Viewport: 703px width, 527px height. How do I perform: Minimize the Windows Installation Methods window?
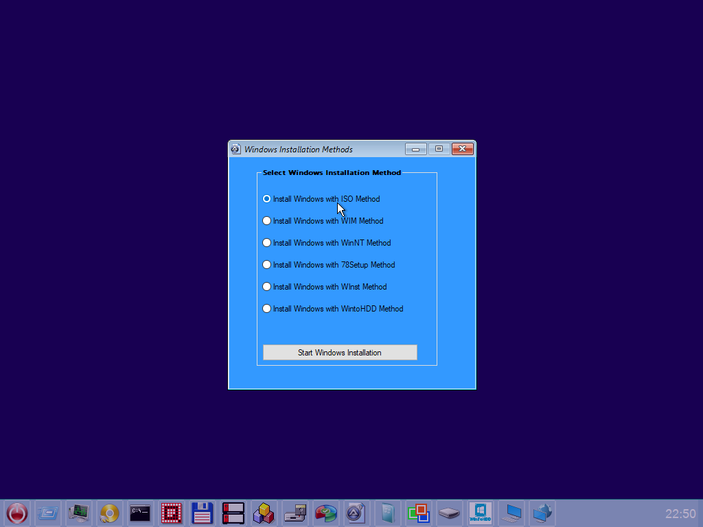415,149
